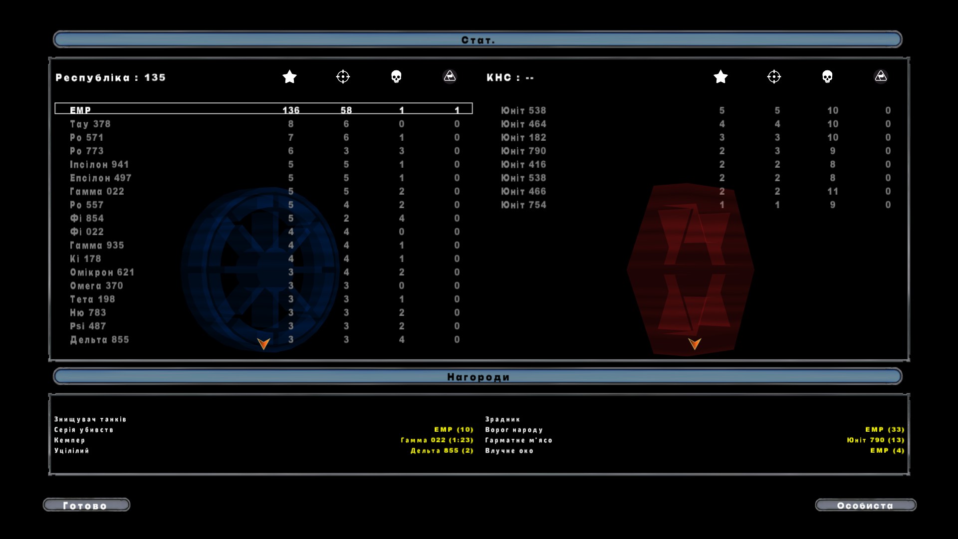Click the КНС team command post icon

coord(881,76)
